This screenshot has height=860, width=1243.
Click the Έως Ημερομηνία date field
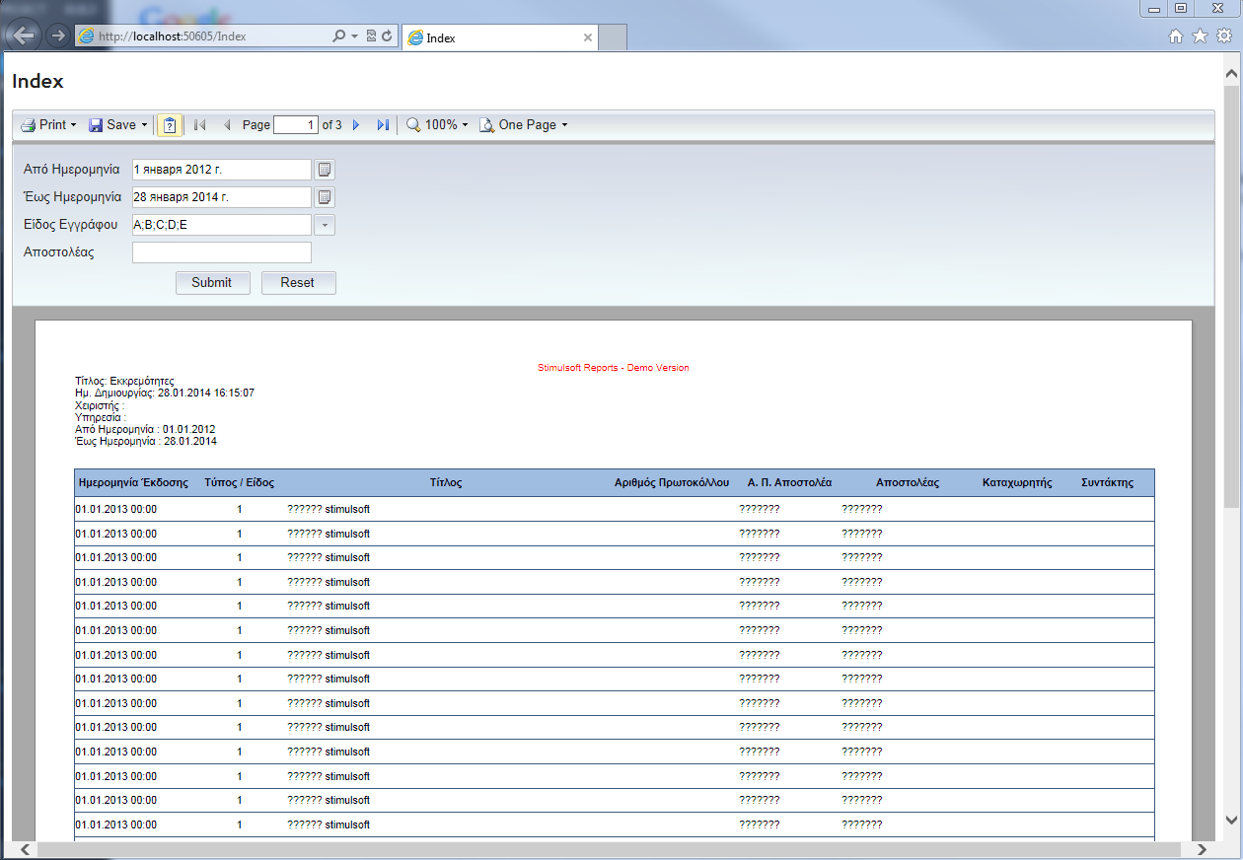coord(222,197)
